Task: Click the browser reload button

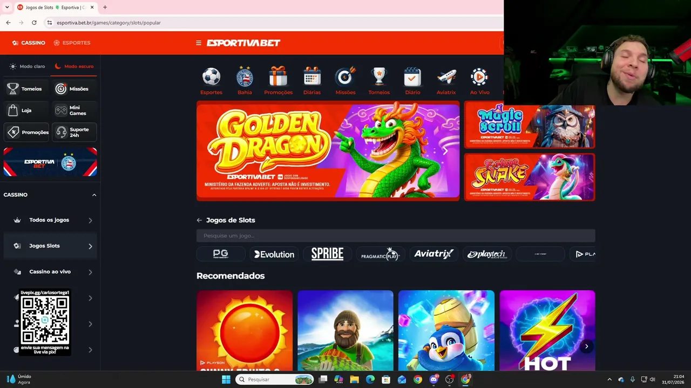Action: [34, 23]
